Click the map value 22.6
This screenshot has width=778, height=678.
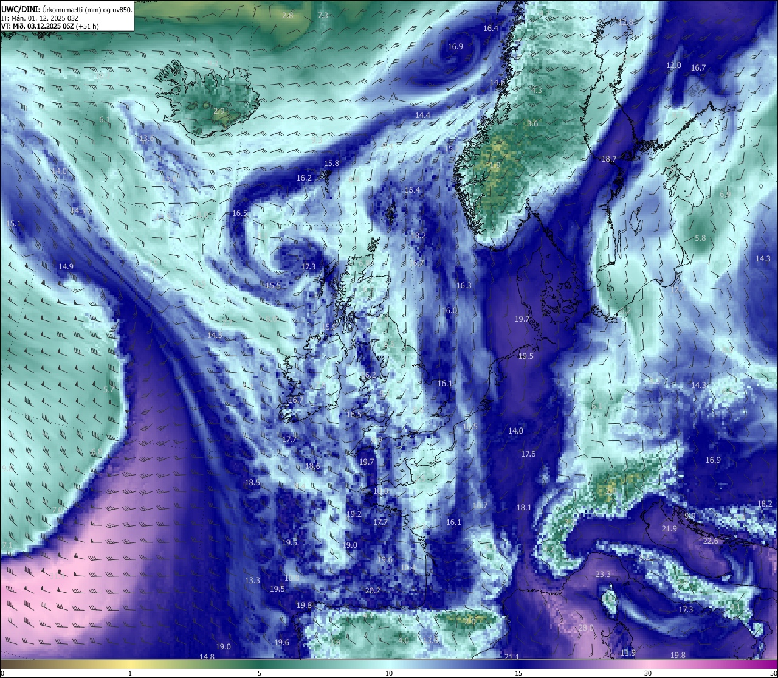coord(711,541)
